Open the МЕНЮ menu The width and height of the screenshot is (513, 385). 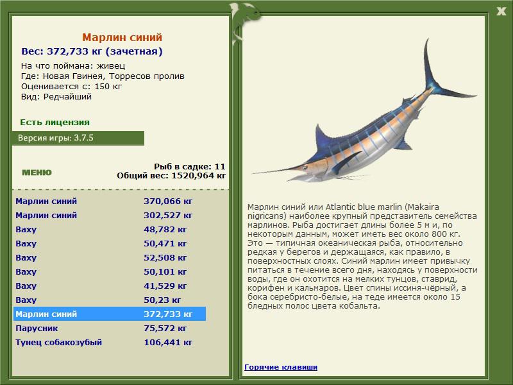pyautogui.click(x=37, y=173)
